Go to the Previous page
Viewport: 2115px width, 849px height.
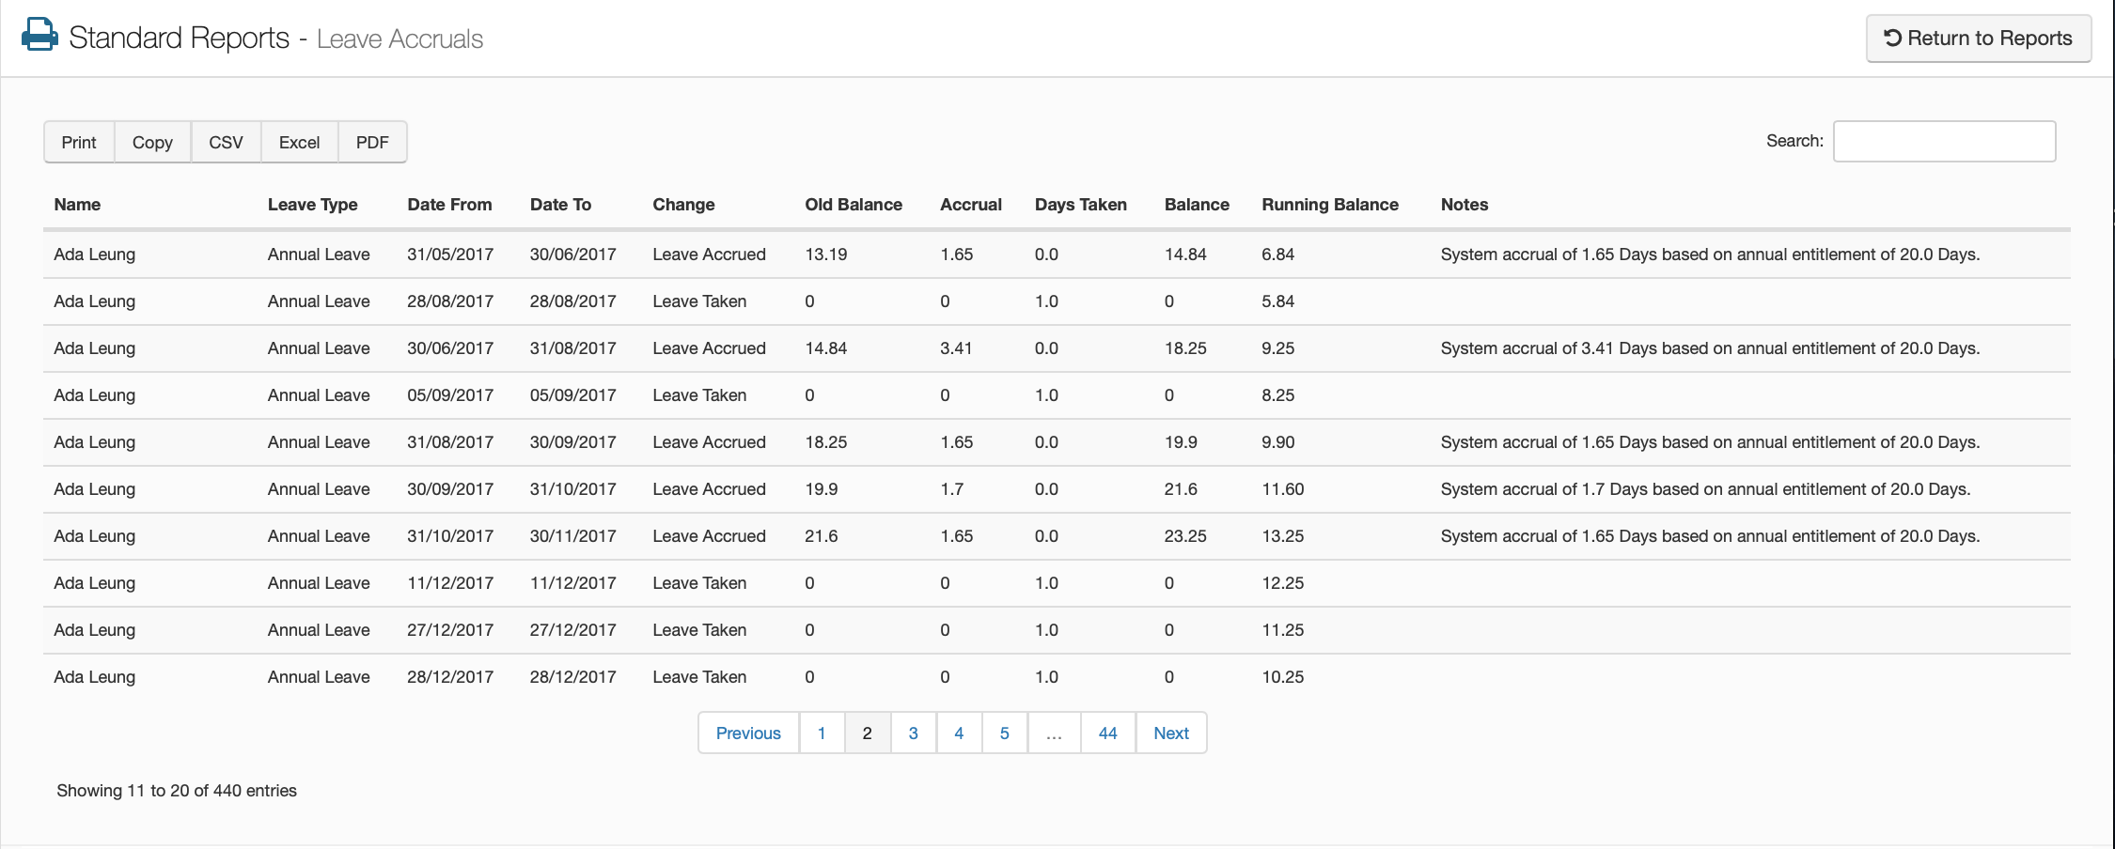[748, 733]
